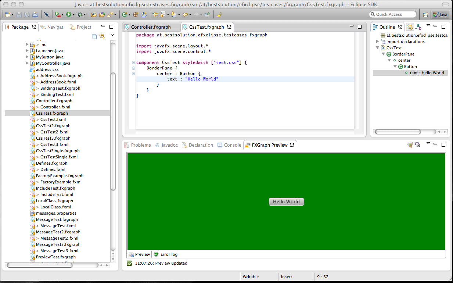Toggle Link with Editor in Package Explorer
The image size is (453, 283).
[x=102, y=36]
